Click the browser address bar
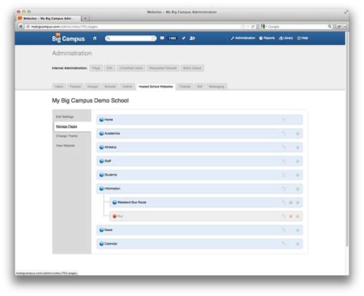364x296 pixels. tap(136, 27)
